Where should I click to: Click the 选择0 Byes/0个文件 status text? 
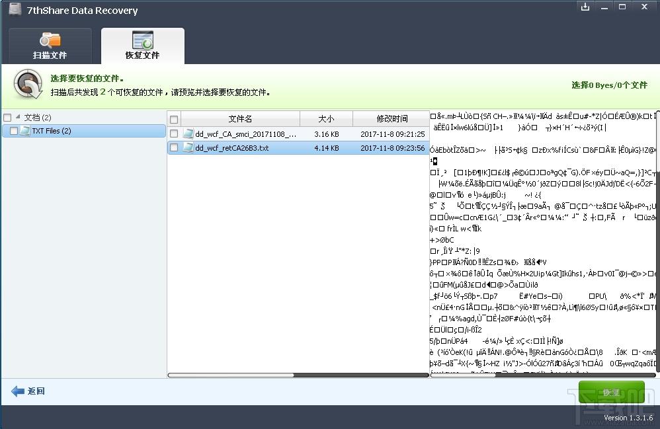[x=610, y=85]
